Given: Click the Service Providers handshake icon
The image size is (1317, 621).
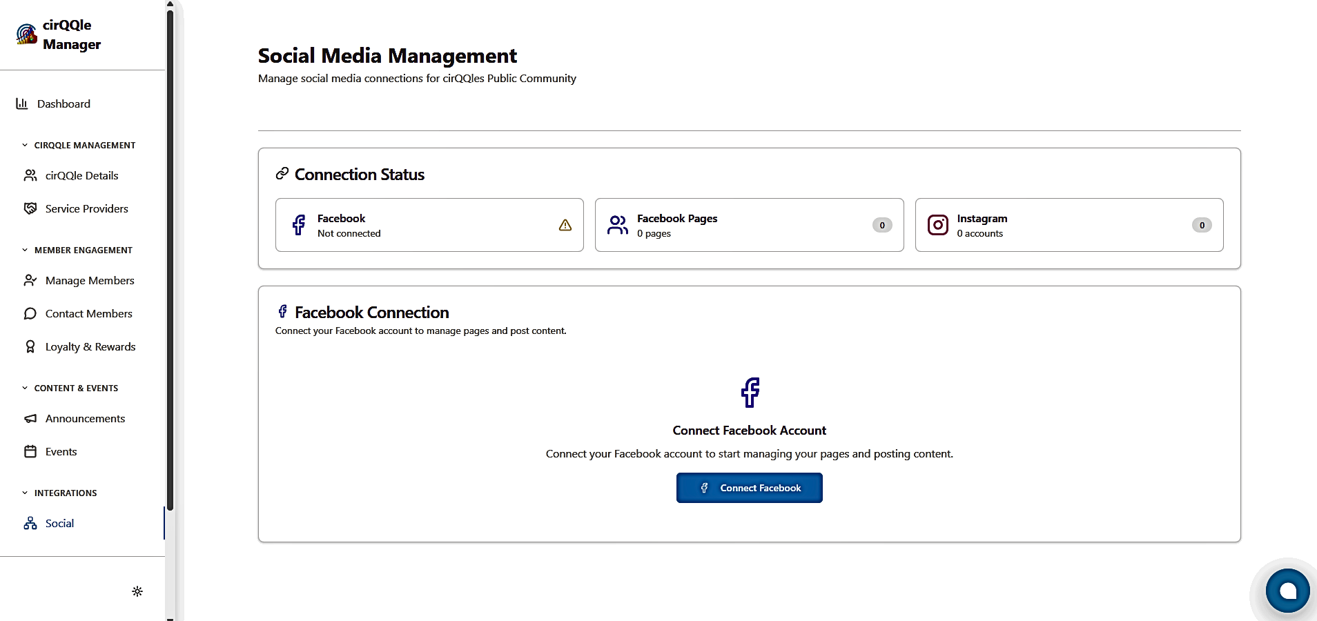Looking at the screenshot, I should click(30, 208).
